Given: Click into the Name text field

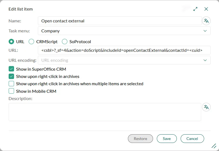Looking at the screenshot, I should click(120, 21).
